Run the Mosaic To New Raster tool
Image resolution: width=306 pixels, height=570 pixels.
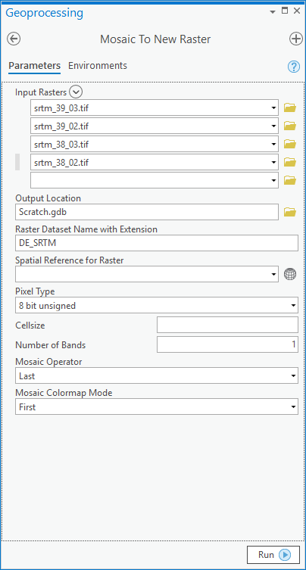point(273,555)
